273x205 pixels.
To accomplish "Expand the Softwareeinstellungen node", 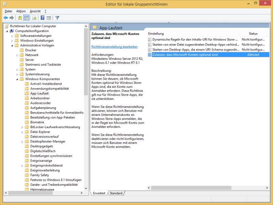I will coord(12,36).
